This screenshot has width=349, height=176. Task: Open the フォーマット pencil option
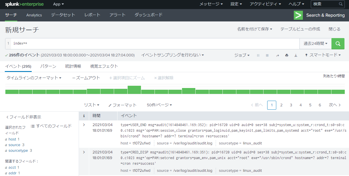point(123,105)
